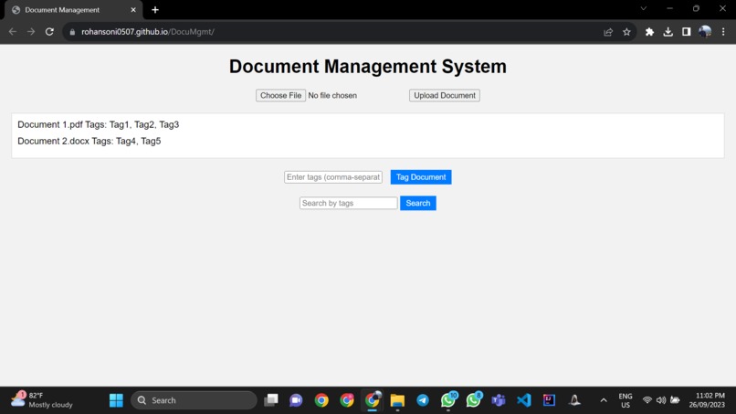Open Task View on taskbar

coord(271,400)
